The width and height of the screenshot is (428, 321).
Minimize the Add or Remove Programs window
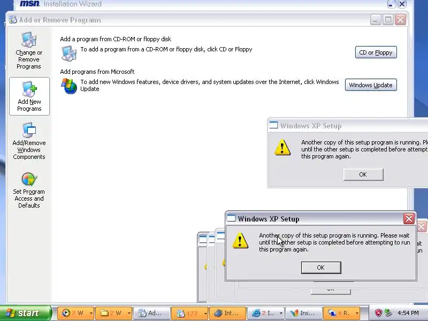(x=376, y=20)
